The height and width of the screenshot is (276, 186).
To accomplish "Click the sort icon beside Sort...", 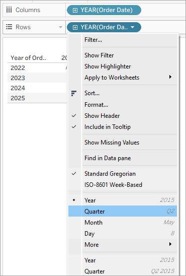I will click(x=74, y=93).
